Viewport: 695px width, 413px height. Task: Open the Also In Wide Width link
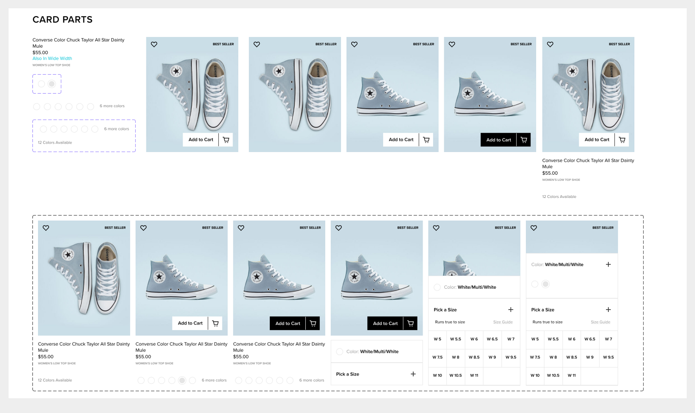click(x=52, y=58)
